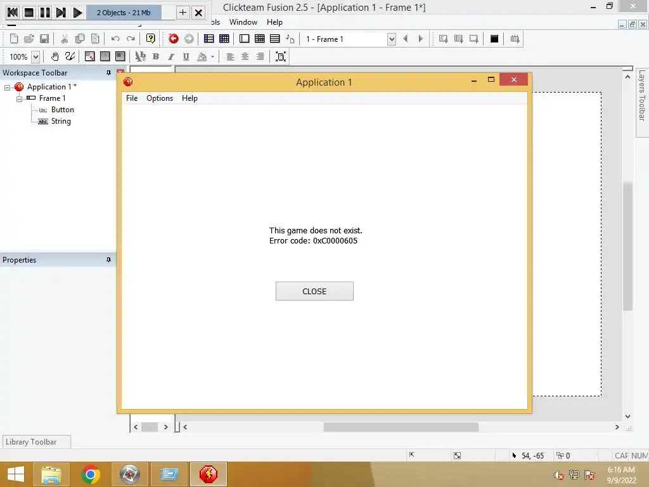The image size is (649, 487).
Task: Click the paint/edit brush tool icon
Action: (x=70, y=56)
